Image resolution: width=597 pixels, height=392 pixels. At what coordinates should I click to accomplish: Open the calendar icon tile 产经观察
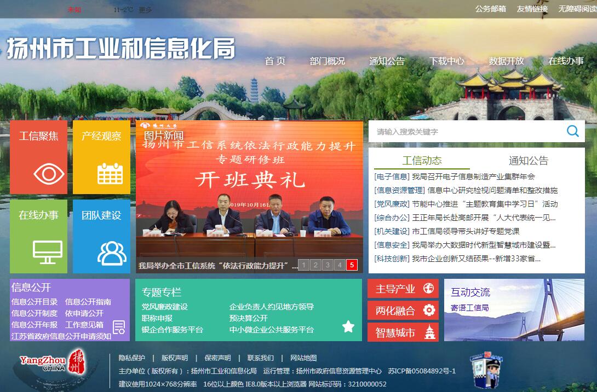[110, 174]
